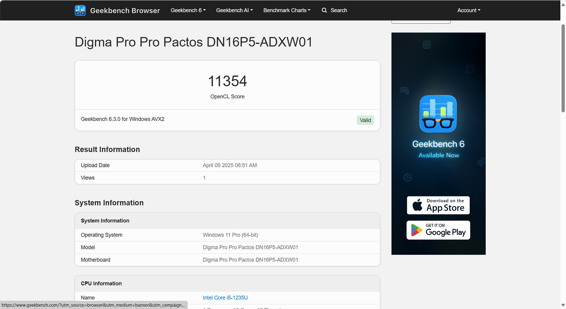
Task: Click the Upload Date value April 09 2025
Action: click(x=230, y=165)
